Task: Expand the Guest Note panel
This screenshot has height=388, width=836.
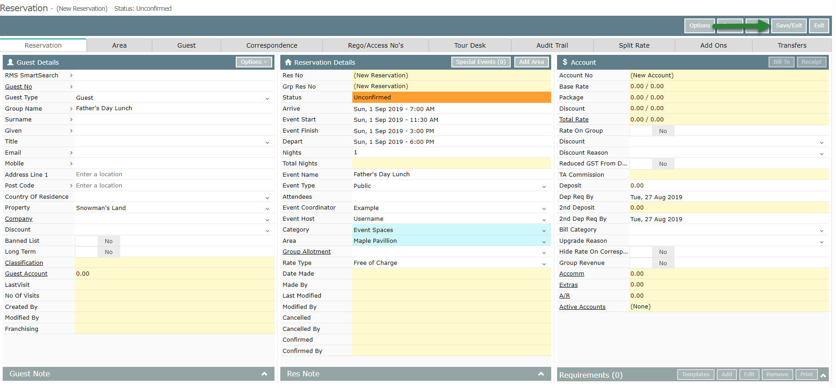Action: pos(264,374)
